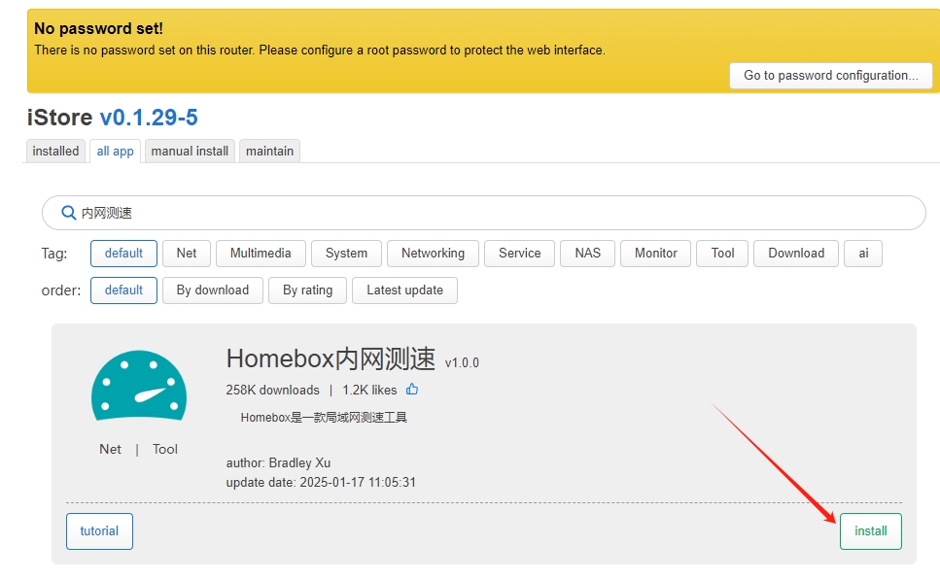
Task: Sort apps By rating
Action: click(x=307, y=290)
